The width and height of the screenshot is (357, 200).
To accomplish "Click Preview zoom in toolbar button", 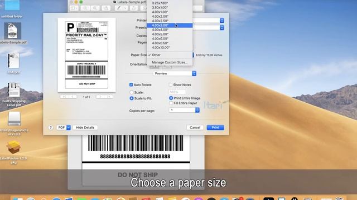I will [x=95, y=8].
